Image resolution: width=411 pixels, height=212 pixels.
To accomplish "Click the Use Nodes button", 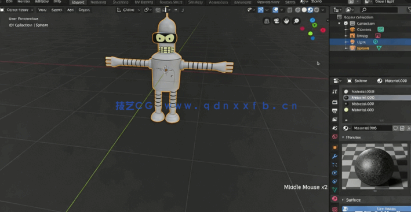I will [x=376, y=209].
